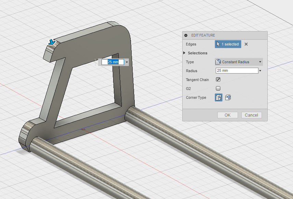Enable the G2 checkbox
The height and width of the screenshot is (199, 293).
pos(218,88)
